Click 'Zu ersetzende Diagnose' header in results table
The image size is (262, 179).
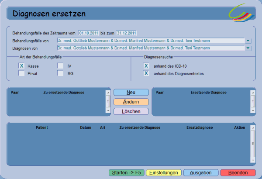click(140, 127)
